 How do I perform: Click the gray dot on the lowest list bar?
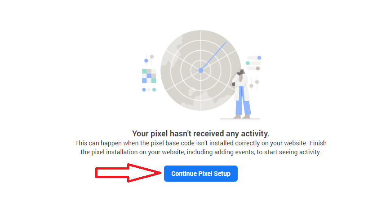coord(258,68)
